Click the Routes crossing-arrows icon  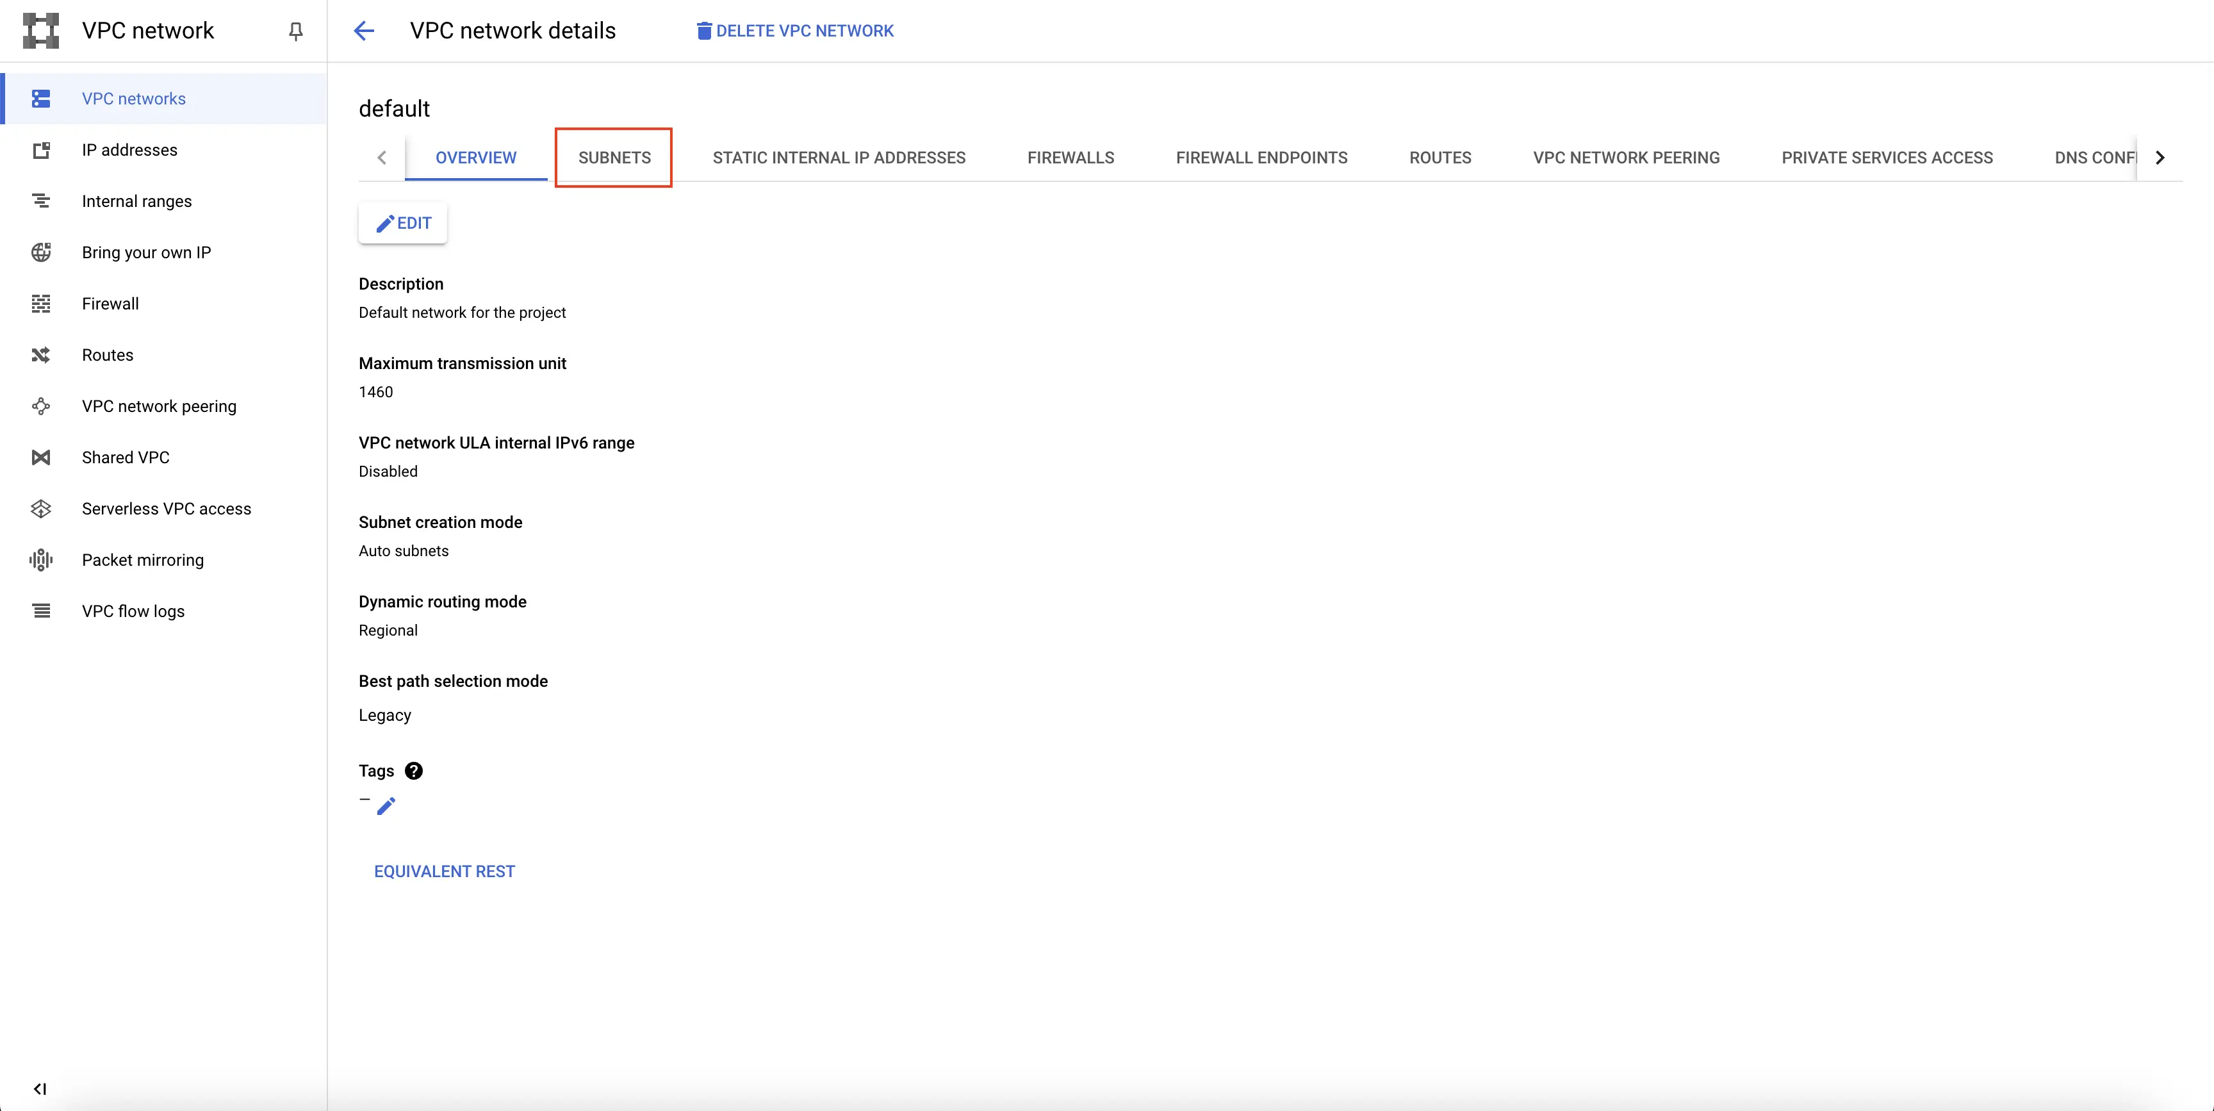[40, 355]
